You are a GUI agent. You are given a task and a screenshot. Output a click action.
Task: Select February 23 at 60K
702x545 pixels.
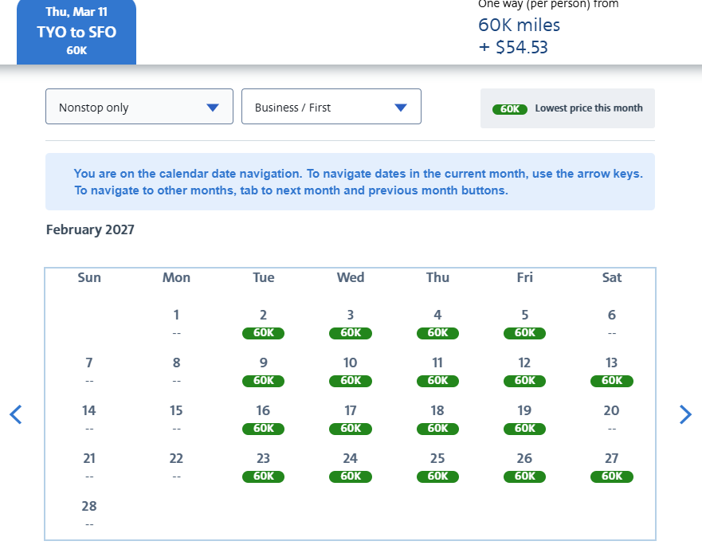(x=263, y=468)
